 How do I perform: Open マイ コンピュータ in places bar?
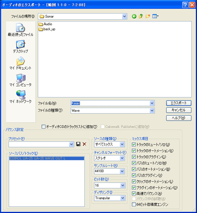[x=20, y=80]
